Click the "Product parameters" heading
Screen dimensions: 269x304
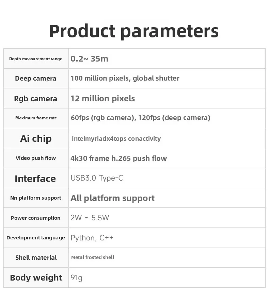click(134, 31)
